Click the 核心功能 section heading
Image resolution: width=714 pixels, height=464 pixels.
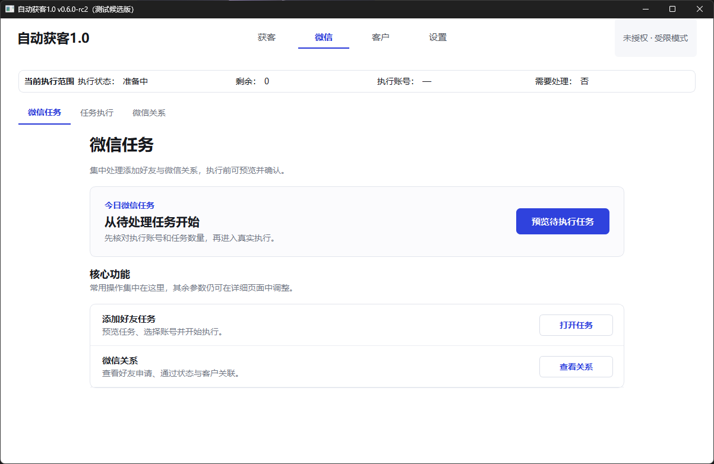click(110, 274)
